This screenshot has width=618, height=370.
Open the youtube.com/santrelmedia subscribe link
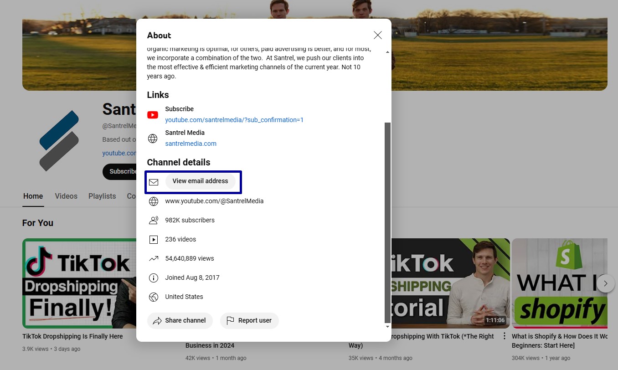[234, 120]
